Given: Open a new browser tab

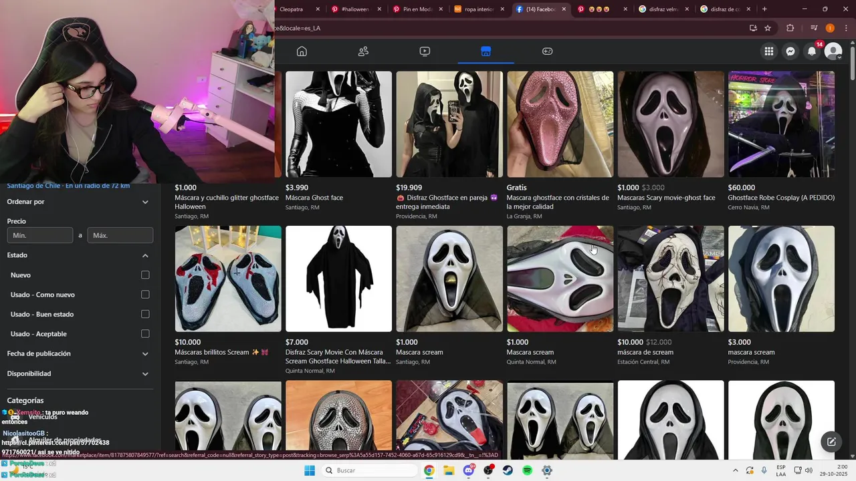Looking at the screenshot, I should [x=764, y=9].
